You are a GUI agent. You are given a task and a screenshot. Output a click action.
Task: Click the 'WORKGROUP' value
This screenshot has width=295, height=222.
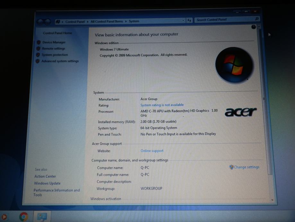click(x=152, y=189)
